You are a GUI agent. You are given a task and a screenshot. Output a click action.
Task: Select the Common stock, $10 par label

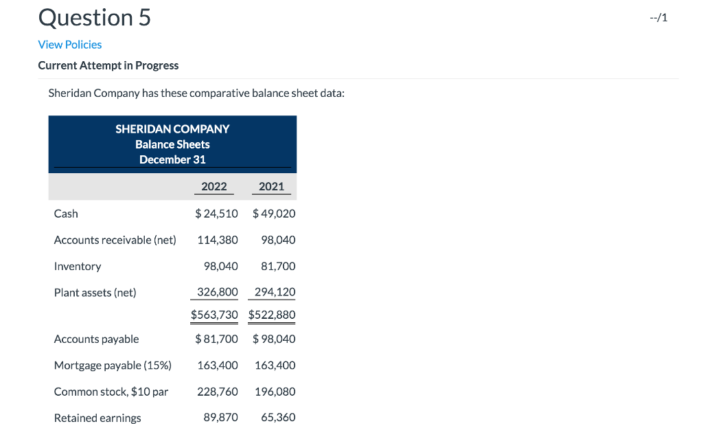[x=110, y=391]
